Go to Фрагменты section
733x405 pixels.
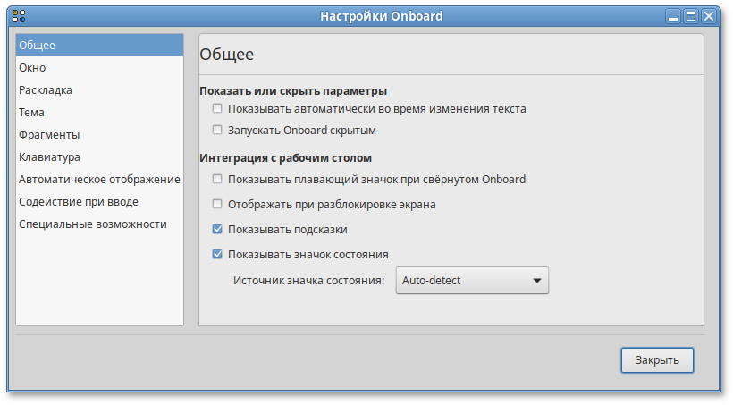pos(99,135)
